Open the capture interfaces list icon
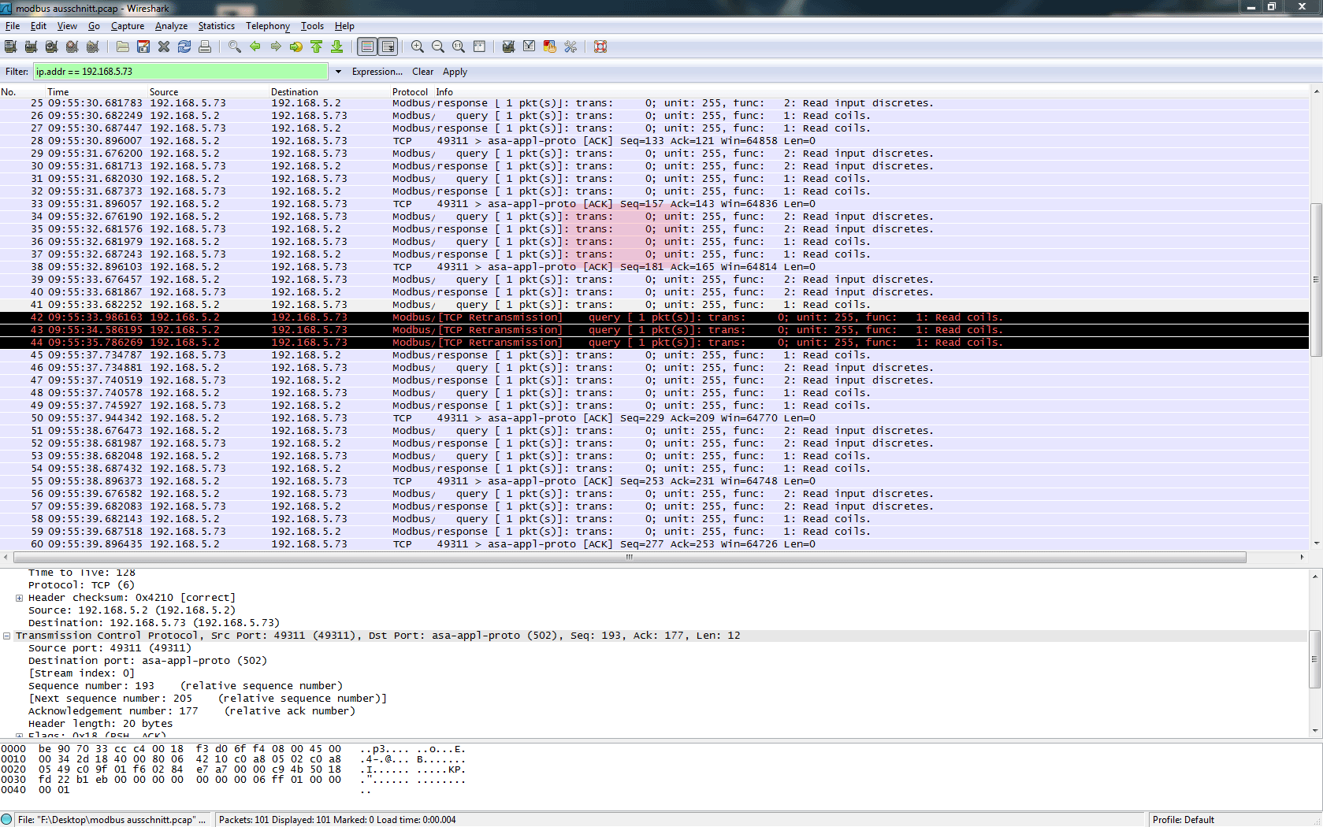 pos(11,46)
